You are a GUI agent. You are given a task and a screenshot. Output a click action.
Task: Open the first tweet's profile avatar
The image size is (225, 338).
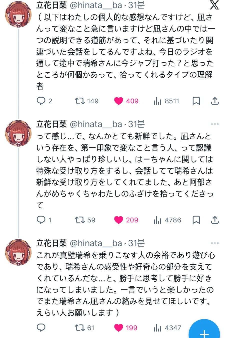click(x=18, y=14)
